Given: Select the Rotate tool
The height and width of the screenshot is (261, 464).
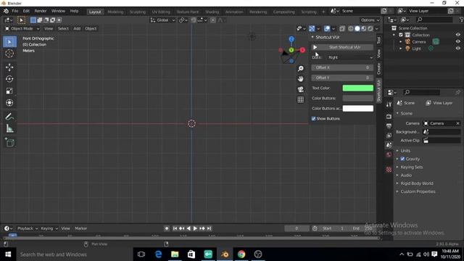Looking at the screenshot, I should 9,79.
